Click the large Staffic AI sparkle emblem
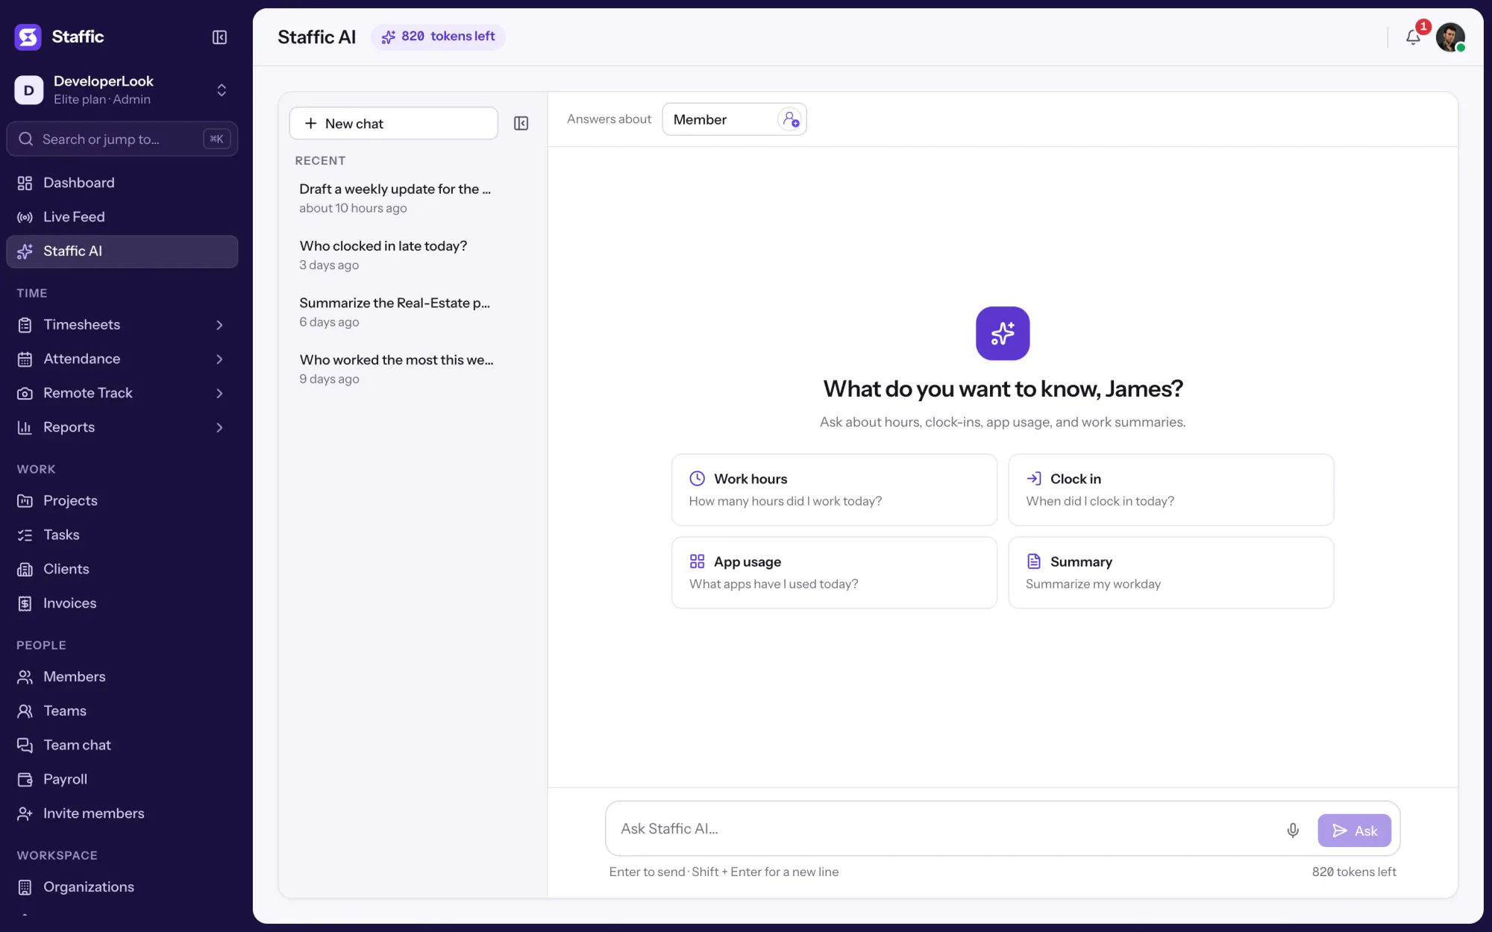1492x932 pixels. 1003,333
